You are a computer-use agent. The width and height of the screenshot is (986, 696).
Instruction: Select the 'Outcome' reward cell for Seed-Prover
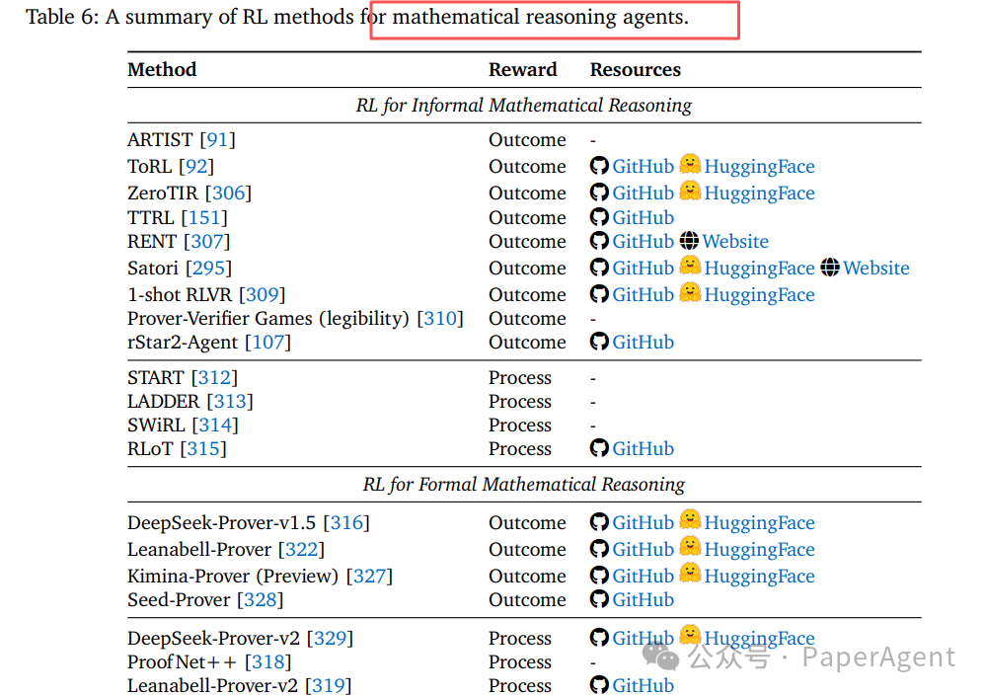coord(527,600)
